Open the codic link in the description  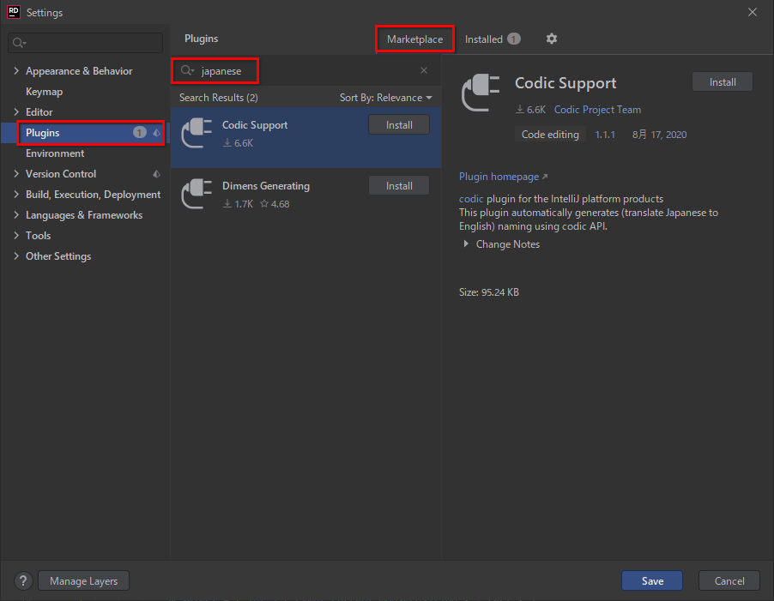pos(471,199)
